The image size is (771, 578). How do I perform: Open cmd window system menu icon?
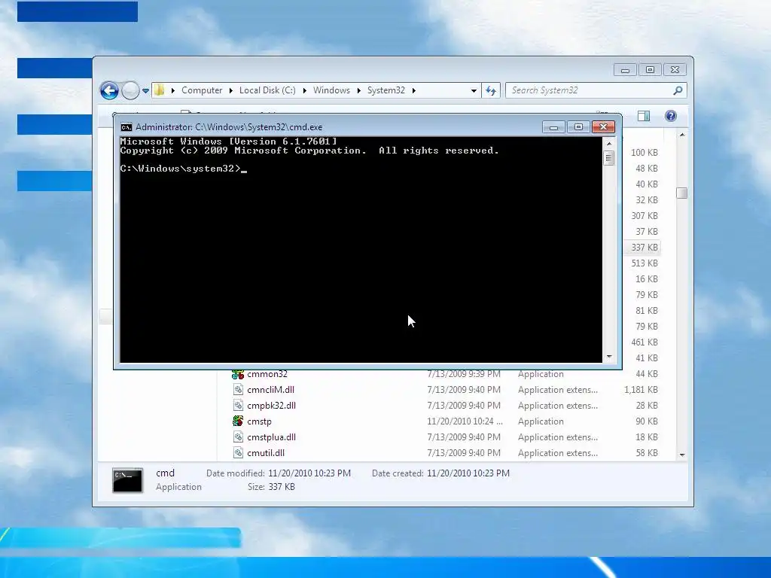(126, 127)
